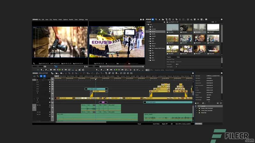Select the iPhone folder
The image size is (255, 143).
coord(153,46)
